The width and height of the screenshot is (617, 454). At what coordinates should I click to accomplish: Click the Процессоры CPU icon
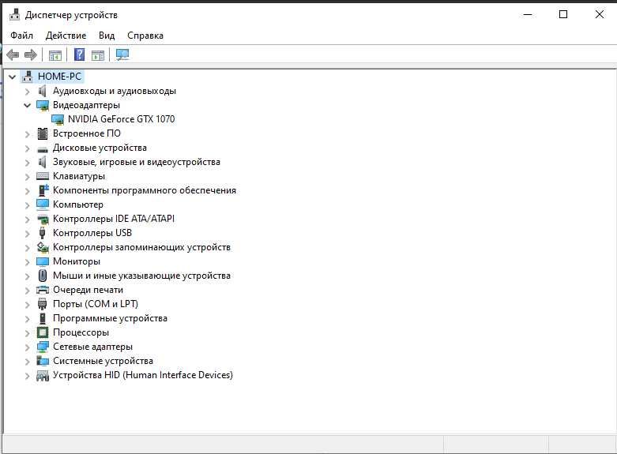[x=43, y=332]
